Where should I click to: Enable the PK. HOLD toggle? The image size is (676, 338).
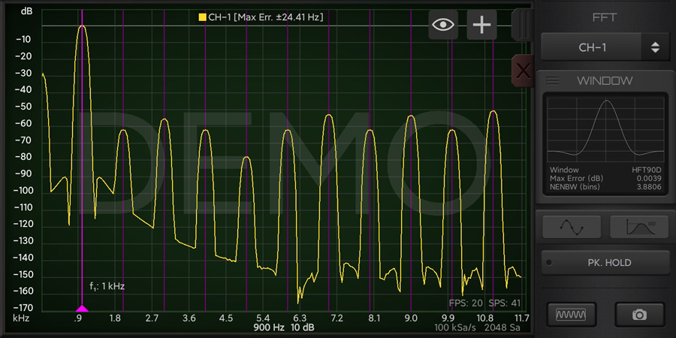tap(605, 263)
